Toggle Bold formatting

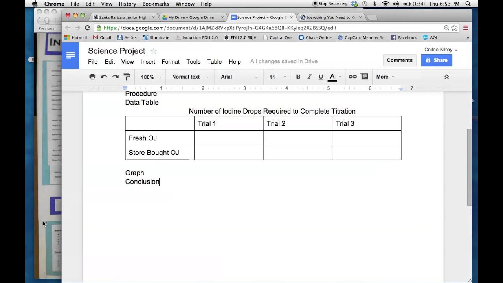point(298,77)
